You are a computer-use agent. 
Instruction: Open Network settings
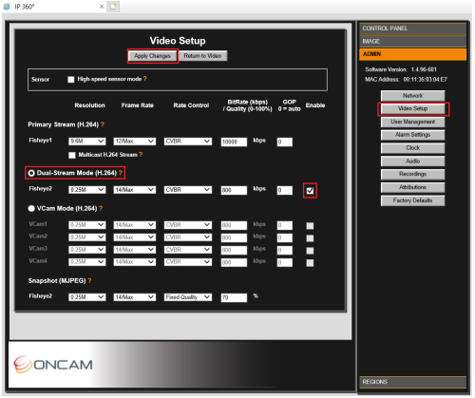(412, 96)
